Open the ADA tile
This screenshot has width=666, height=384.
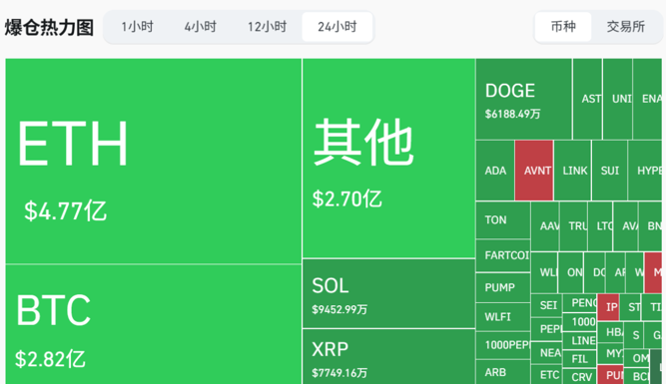(495, 171)
